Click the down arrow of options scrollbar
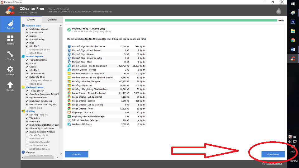Viewport: 299px width, 168px height. [61, 154]
